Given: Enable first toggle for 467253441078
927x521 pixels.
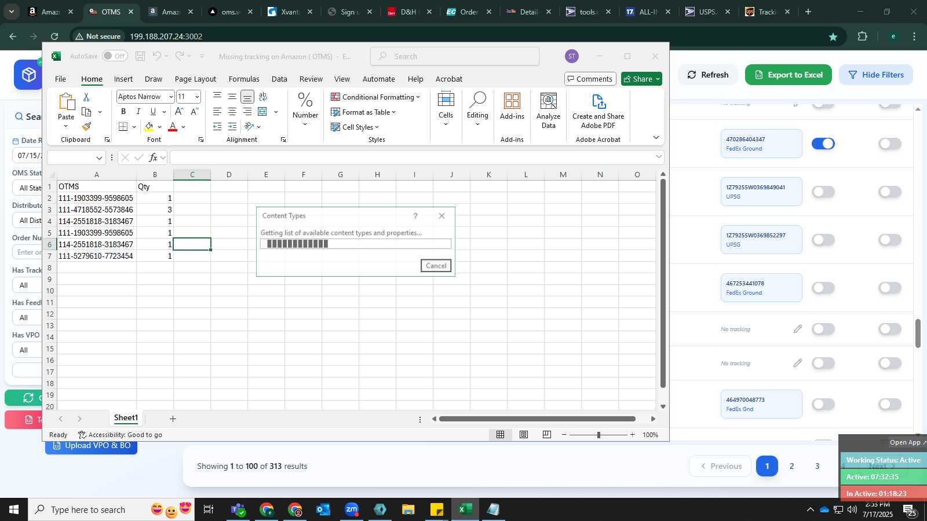Looking at the screenshot, I should coord(823,288).
